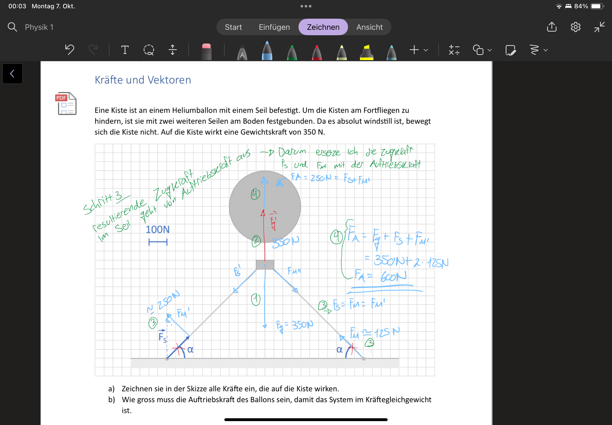Expand the Shapes dropdown arrow
This screenshot has height=425, width=612.
click(489, 50)
